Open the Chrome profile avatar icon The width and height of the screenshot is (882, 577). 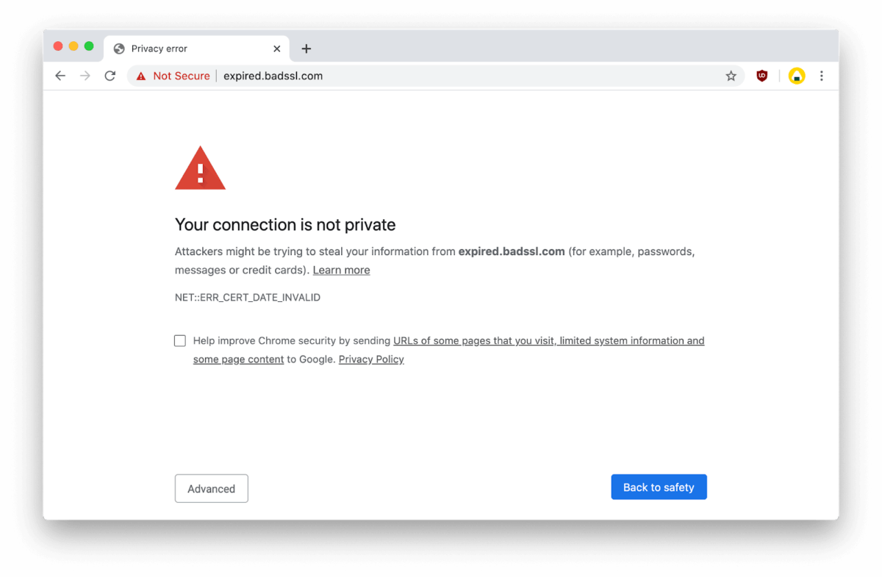tap(796, 76)
